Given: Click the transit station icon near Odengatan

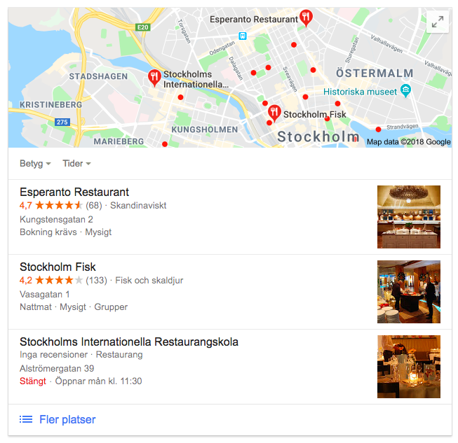Looking at the screenshot, I should 243,36.
